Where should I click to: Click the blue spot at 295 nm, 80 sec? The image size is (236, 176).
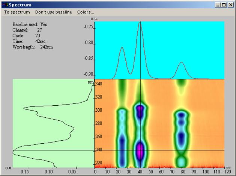click(x=182, y=115)
